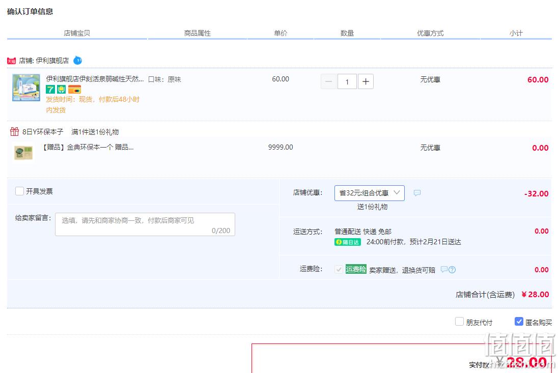Click the gift unit price 9999.00
The image size is (560, 373).
coord(281,147)
